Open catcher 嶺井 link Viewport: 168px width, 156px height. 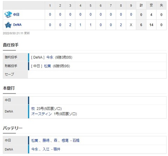point(57,149)
